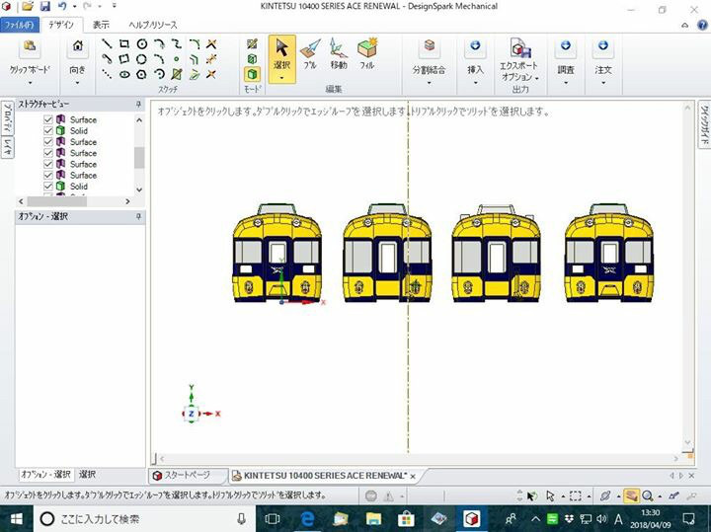
Task: Select the Rectangle sketch tool
Action: pyautogui.click(x=123, y=44)
